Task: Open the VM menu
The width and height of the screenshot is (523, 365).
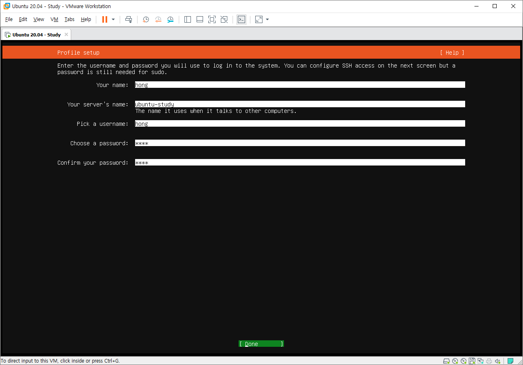Action: point(54,19)
